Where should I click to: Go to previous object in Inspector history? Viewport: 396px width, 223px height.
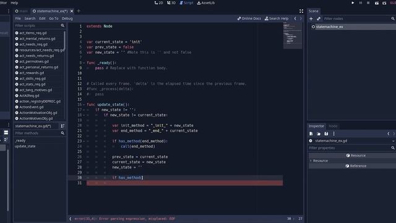[x=389, y=134]
